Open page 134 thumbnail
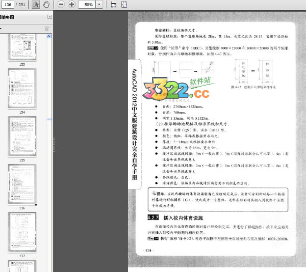Viewport: 306px width, 272px height. [x=22, y=89]
